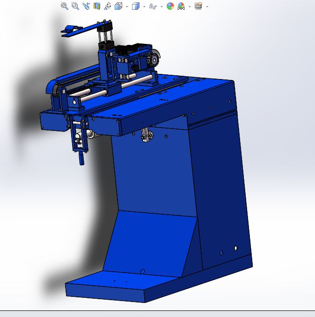Expand the Hide/Show Items dropdown arrow
This screenshot has width=315, height=317.
coord(161,7)
